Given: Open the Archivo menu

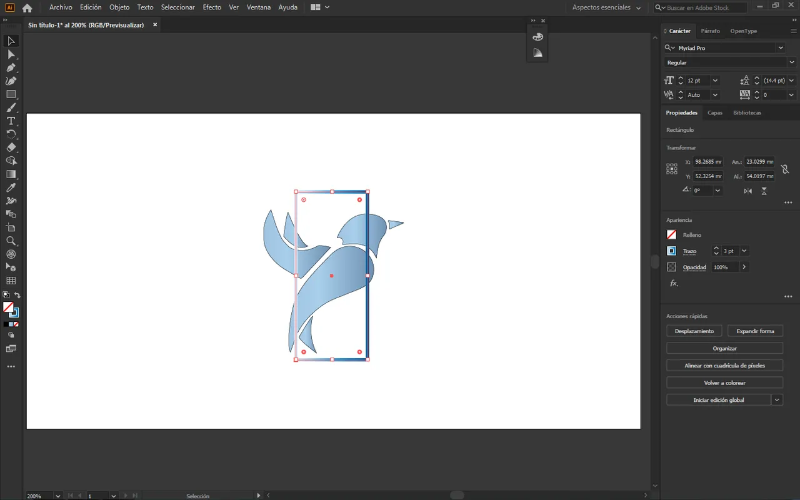Looking at the screenshot, I should pos(61,7).
